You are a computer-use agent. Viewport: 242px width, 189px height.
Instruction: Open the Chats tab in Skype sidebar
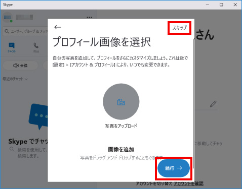[12, 48]
